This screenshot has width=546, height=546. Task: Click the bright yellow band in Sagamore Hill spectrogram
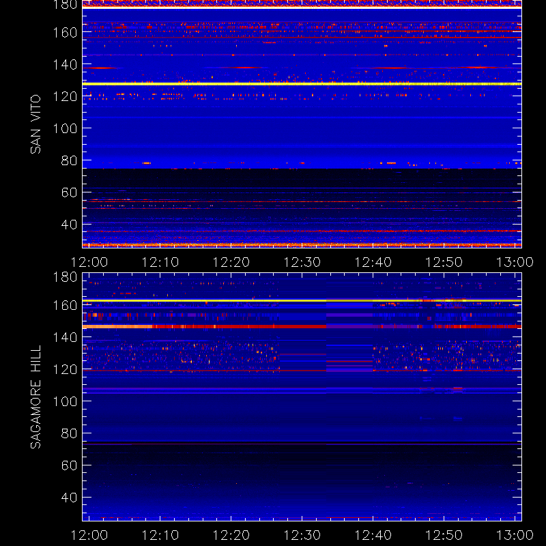[302, 300]
